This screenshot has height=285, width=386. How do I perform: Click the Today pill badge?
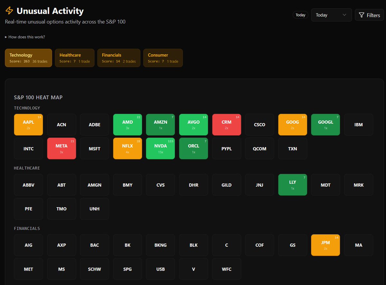[x=300, y=15]
